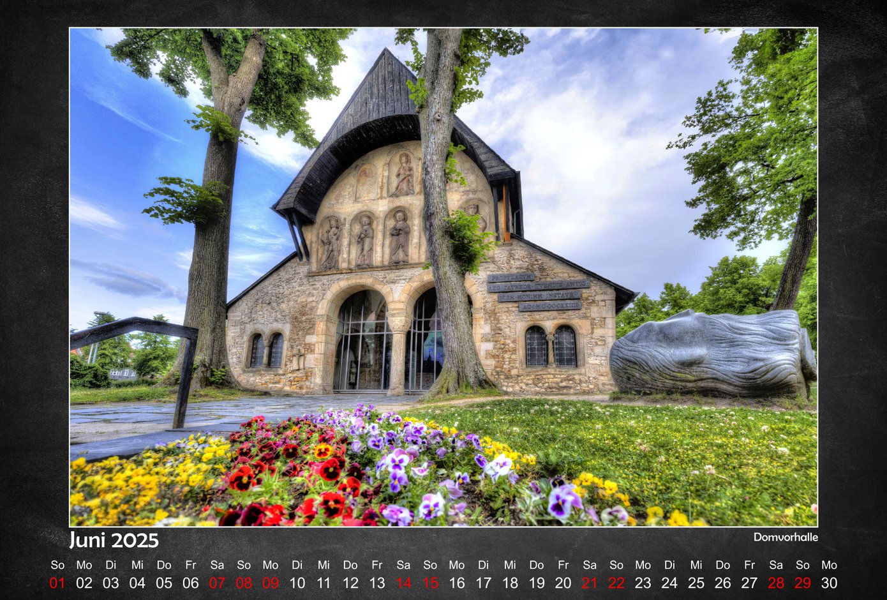The height and width of the screenshot is (600, 887).
Task: Click the 'Domvorhalle' photo caption
Action: [786, 537]
